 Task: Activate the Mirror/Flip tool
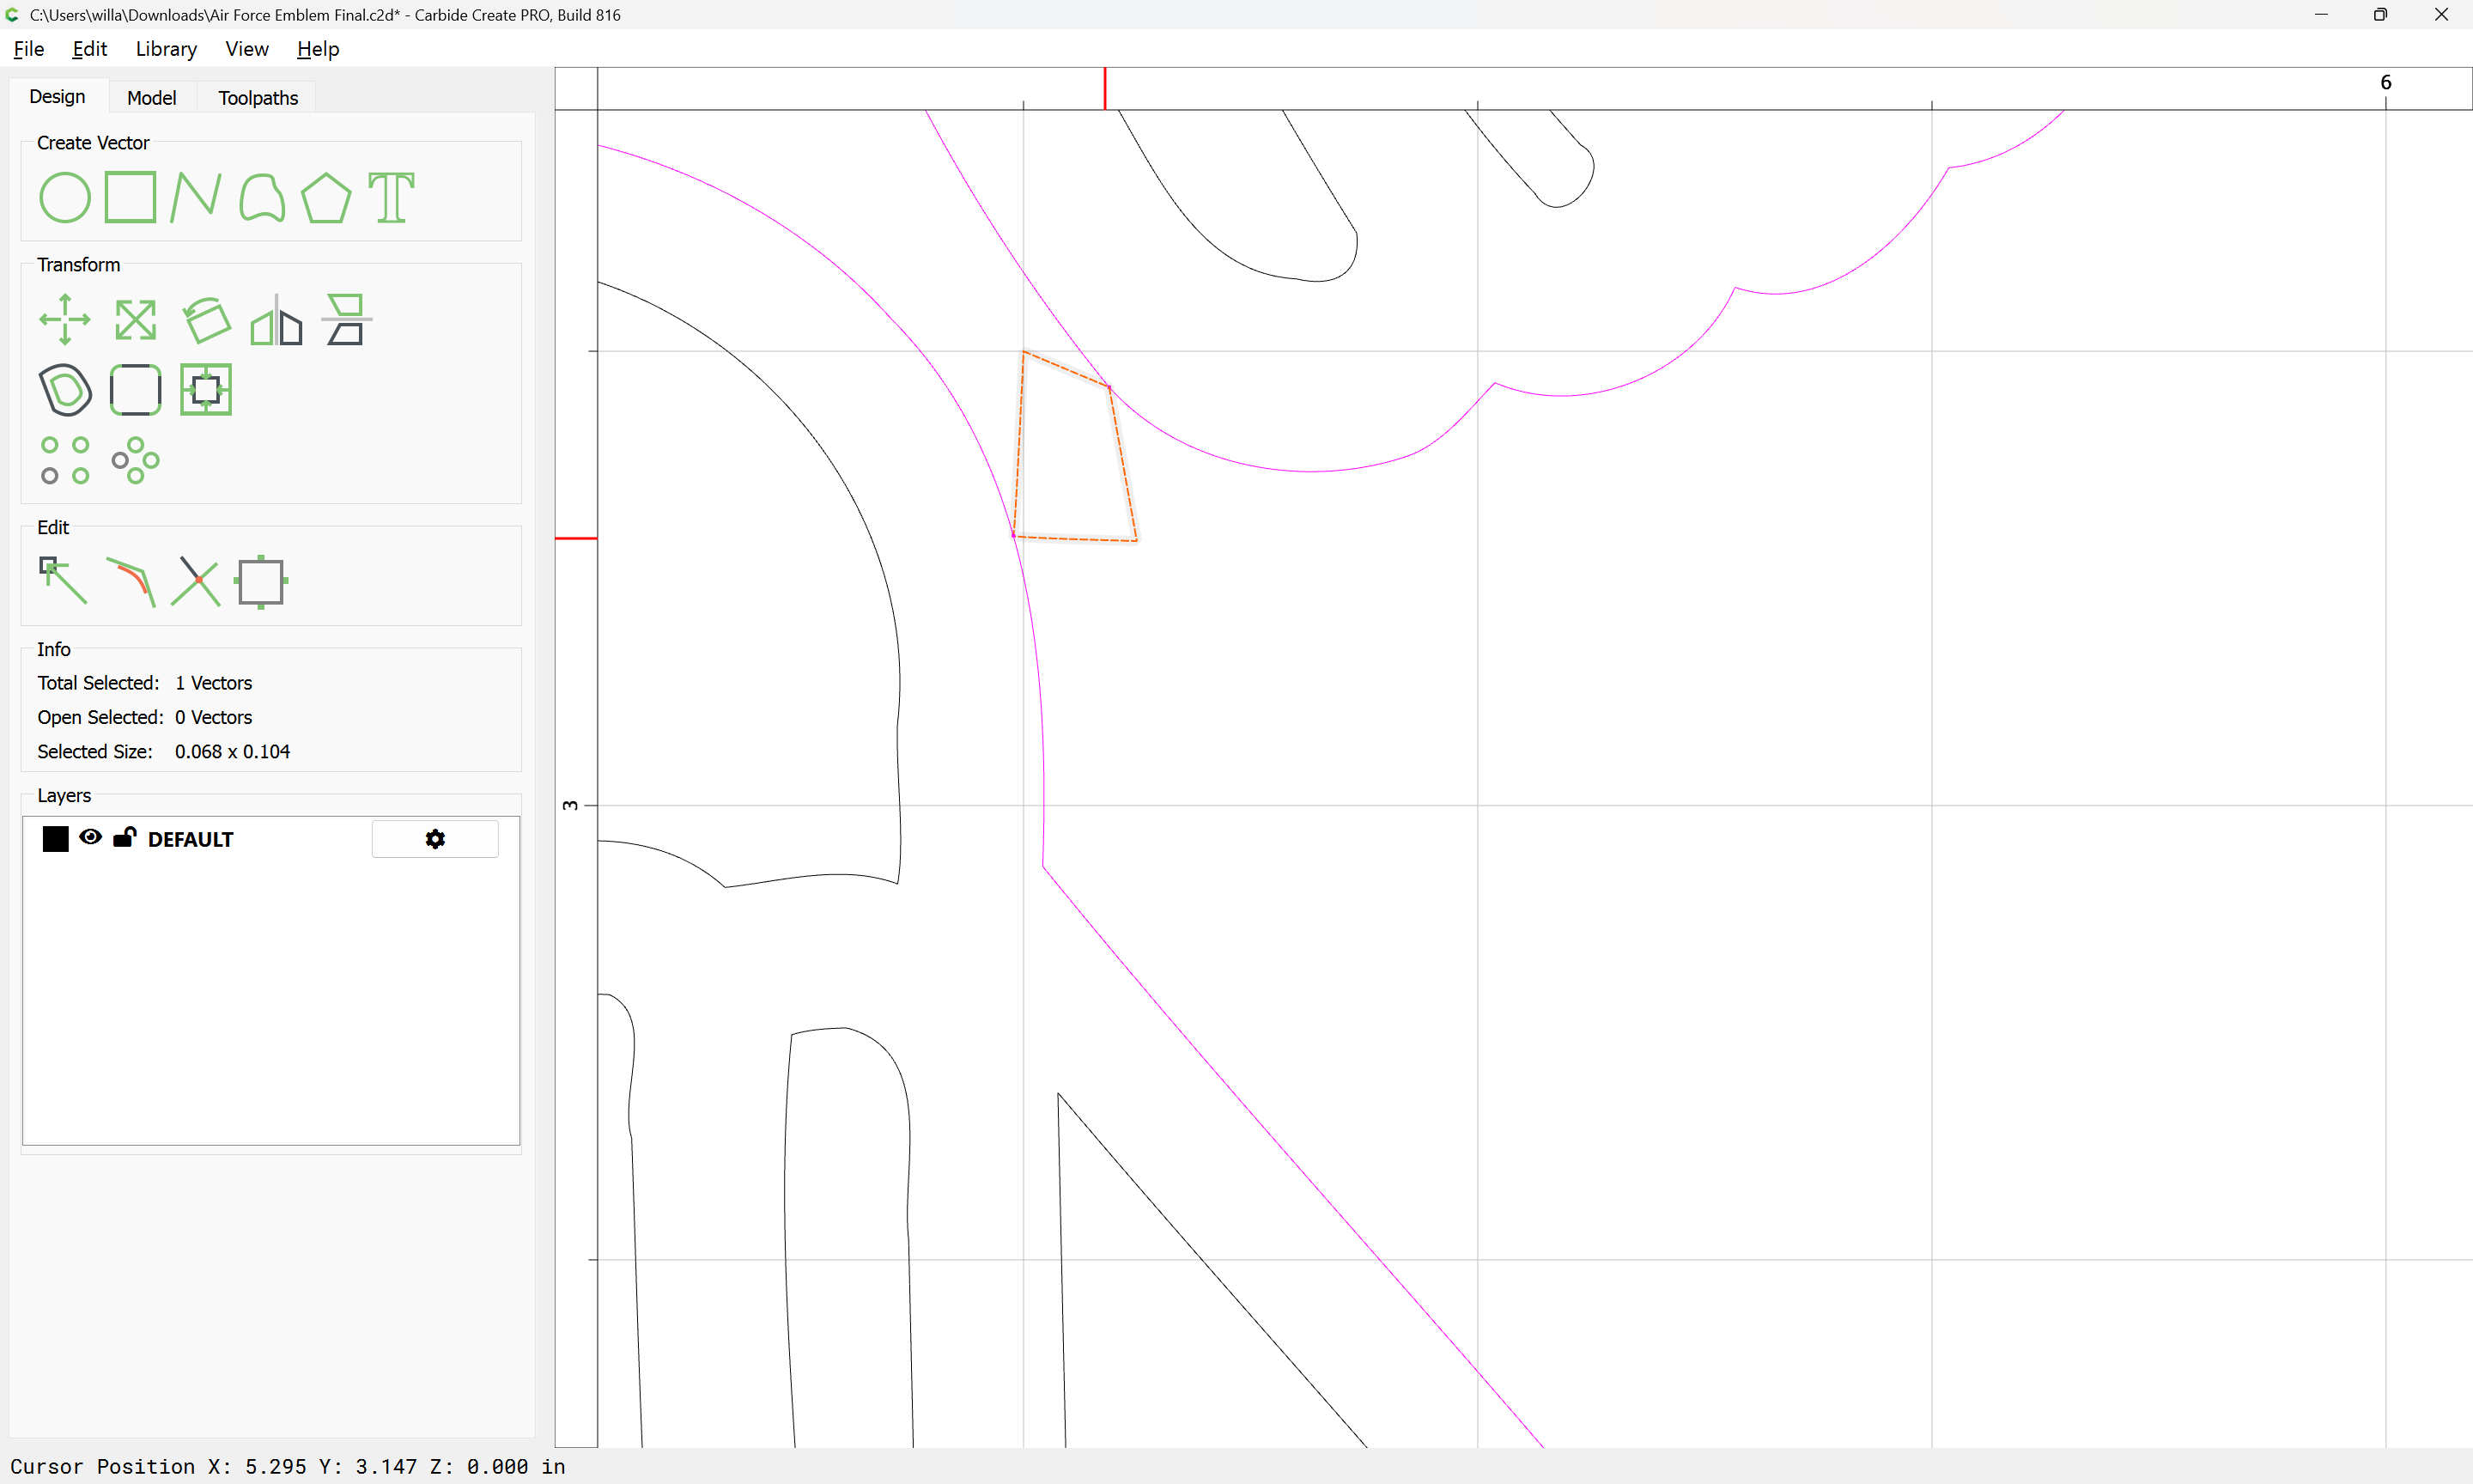point(276,320)
